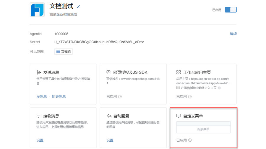Click info icon next to 在微信插件中始终进入主页
This screenshot has width=266, height=149.
(219, 88)
